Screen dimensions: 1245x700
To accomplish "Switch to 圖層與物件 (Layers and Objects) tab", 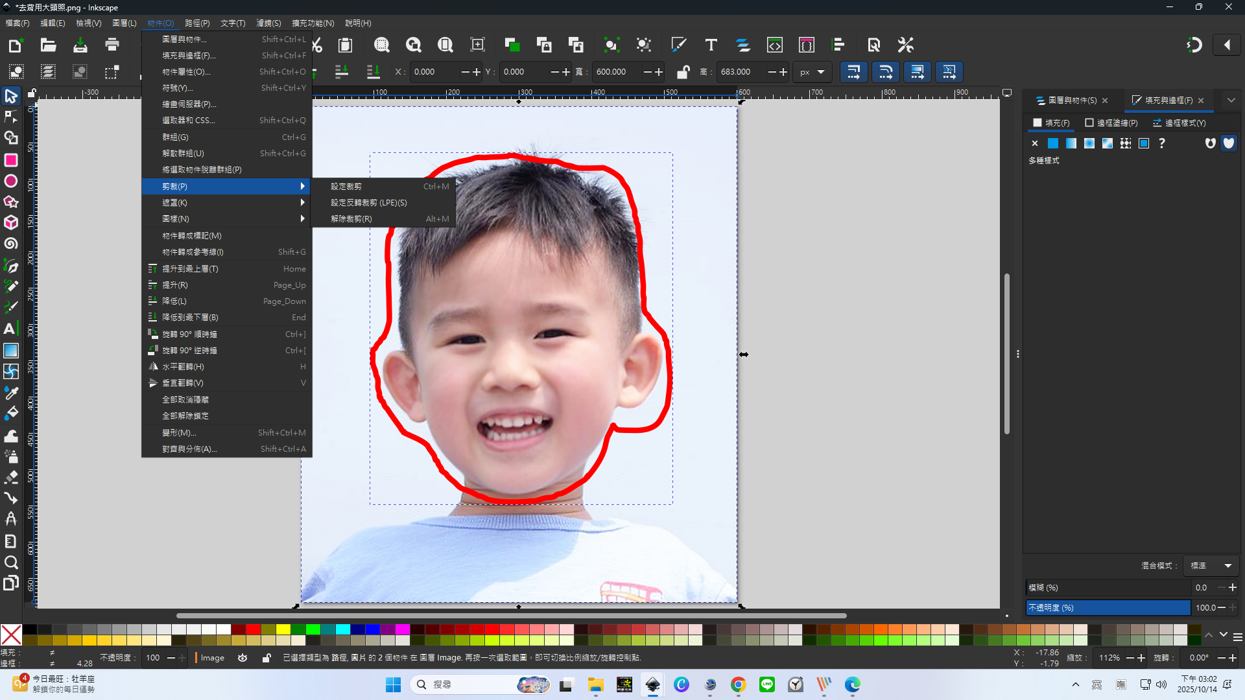I will (1071, 100).
